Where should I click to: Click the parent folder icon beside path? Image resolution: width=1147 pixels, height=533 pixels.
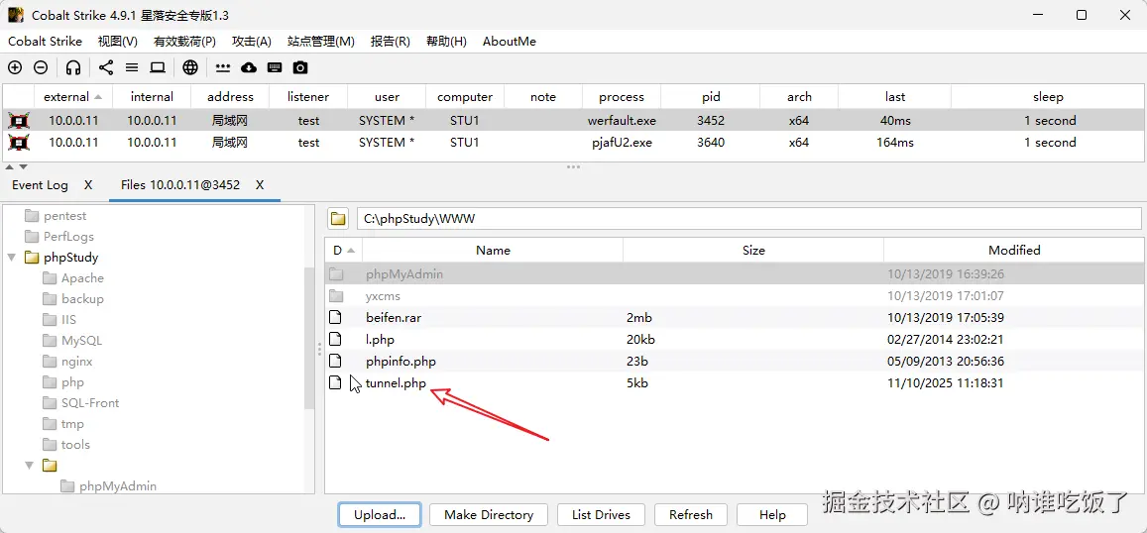338,219
